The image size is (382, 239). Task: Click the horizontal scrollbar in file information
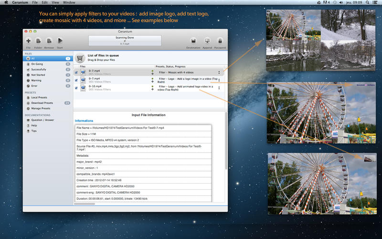(85, 204)
